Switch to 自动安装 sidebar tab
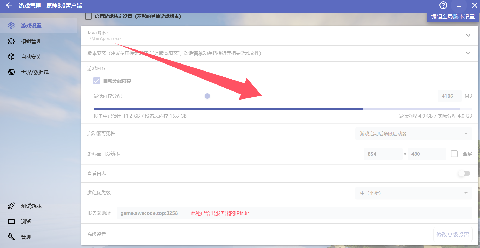The image size is (480, 248). 39,56
